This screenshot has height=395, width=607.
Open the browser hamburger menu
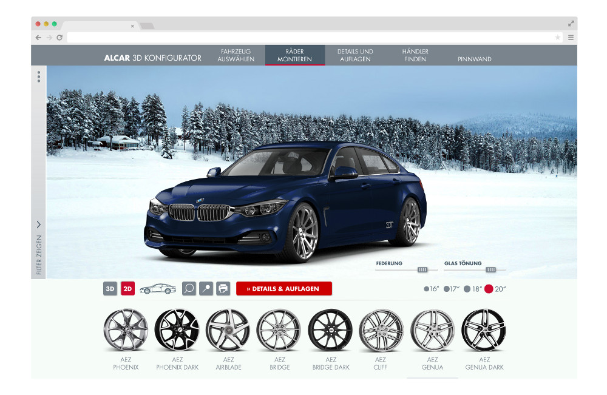tap(571, 38)
